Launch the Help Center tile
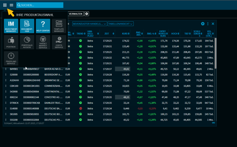 43,26
